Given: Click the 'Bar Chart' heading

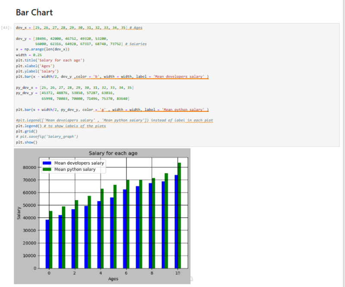Looking at the screenshot, I should [x=34, y=13].
